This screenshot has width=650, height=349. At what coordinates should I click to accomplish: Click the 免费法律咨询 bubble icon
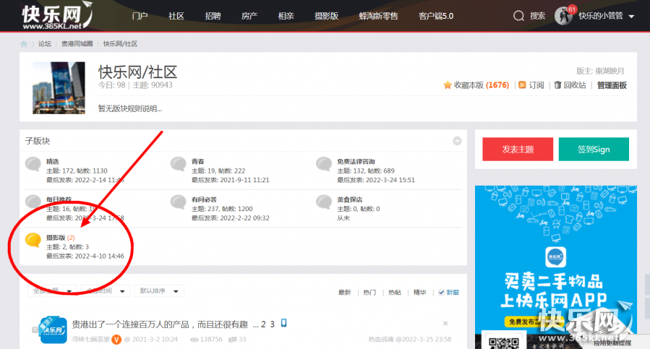[324, 165]
